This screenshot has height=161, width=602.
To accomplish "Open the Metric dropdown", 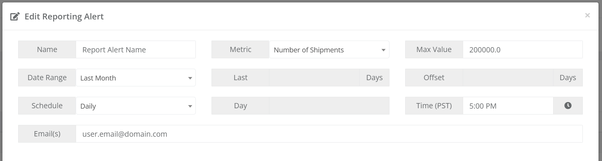I will (x=329, y=50).
